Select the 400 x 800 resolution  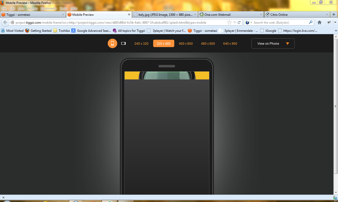186,44
